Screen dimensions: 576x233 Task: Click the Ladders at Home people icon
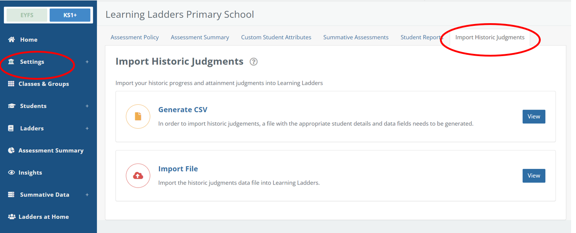pos(12,217)
